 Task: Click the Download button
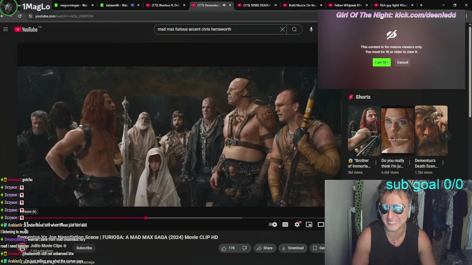coord(292,248)
